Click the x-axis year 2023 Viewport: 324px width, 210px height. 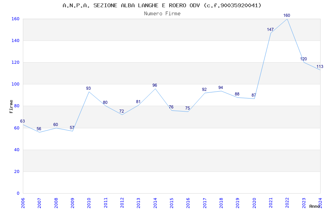(x=304, y=203)
